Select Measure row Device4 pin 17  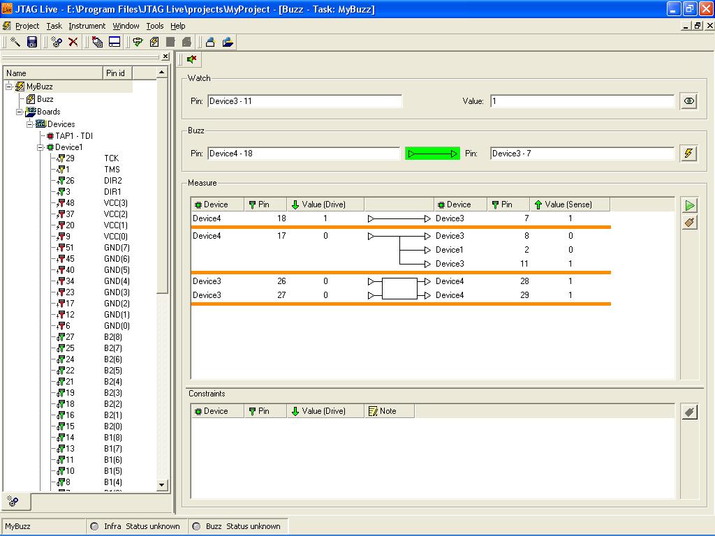(x=400, y=236)
